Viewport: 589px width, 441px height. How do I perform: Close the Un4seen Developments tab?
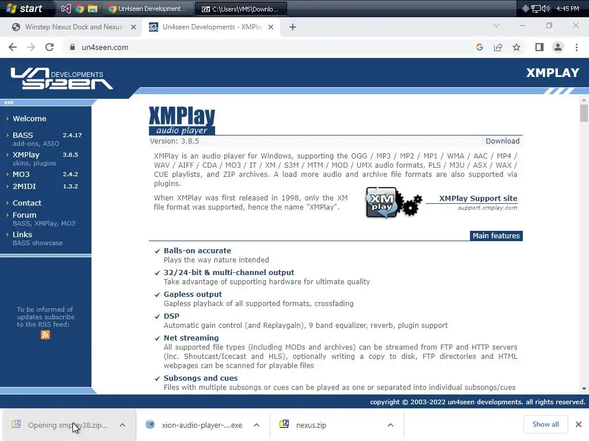click(x=271, y=27)
